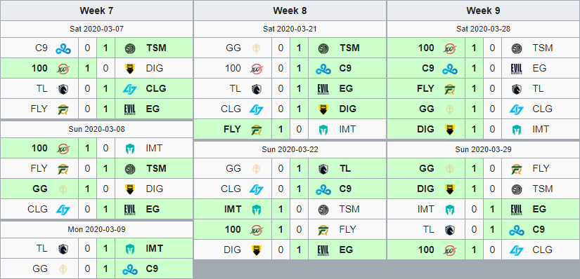Click the GG logo in GG vs FLY Week 9
Screen dimensions: 580x279
coord(450,169)
